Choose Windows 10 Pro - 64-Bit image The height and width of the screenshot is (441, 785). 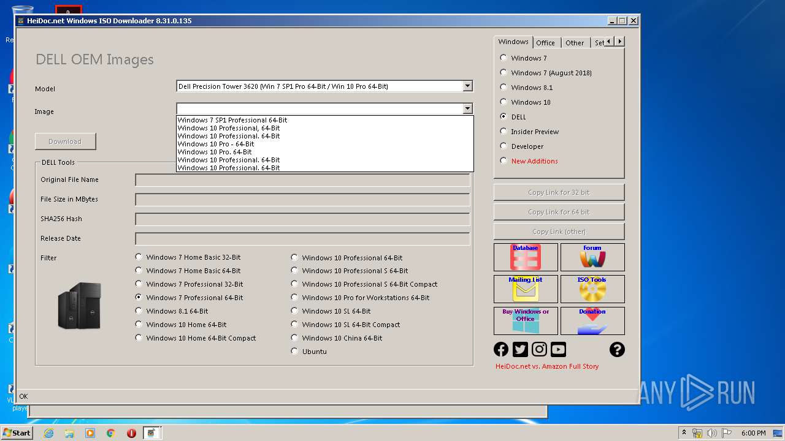pyautogui.click(x=325, y=144)
